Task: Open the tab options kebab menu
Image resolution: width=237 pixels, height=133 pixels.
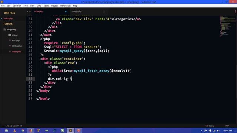Action: 236,11
